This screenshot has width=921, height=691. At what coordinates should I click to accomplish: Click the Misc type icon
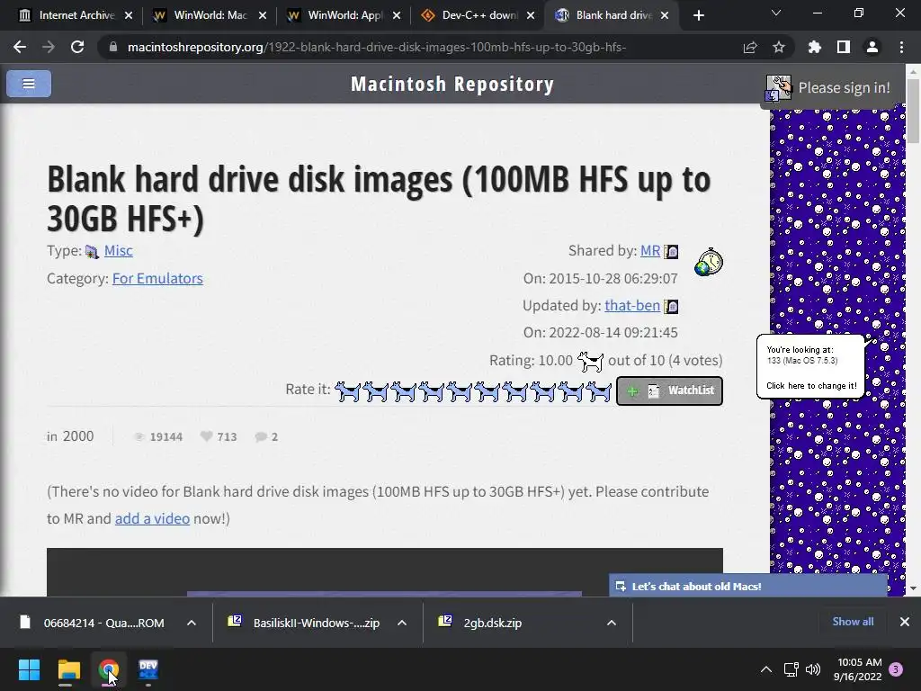(93, 252)
